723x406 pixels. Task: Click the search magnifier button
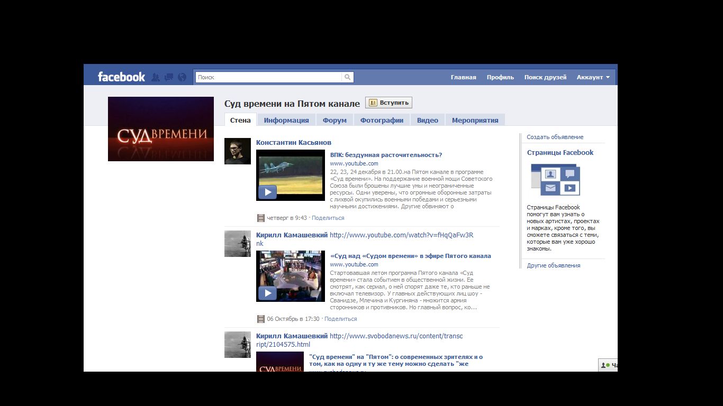(348, 77)
